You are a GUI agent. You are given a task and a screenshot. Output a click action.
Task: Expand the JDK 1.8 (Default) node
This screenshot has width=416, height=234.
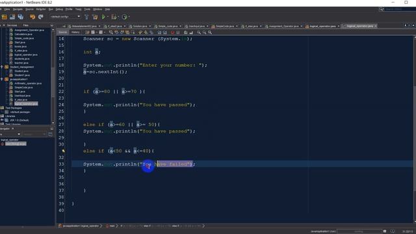[2, 120]
